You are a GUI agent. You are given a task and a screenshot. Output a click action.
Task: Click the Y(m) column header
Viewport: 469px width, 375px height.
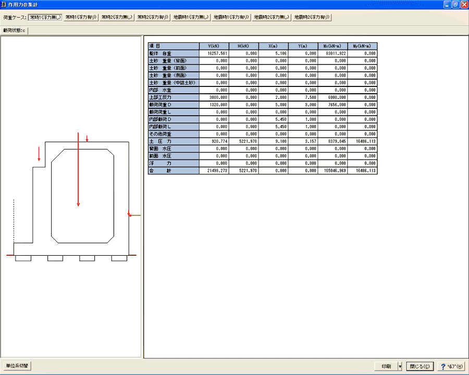[303, 46]
